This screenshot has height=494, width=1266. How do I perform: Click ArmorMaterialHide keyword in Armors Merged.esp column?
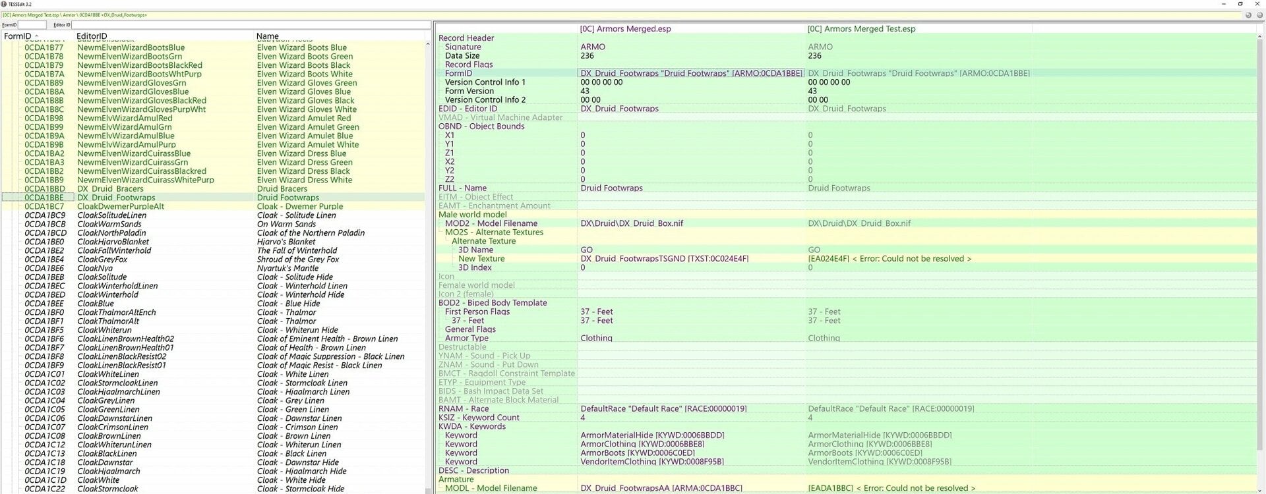(x=652, y=435)
